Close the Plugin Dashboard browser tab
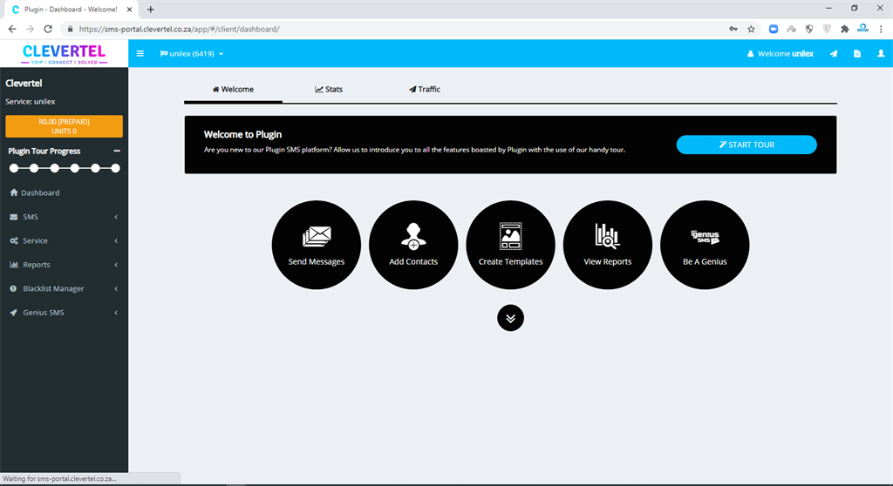This screenshot has width=893, height=486. [x=129, y=9]
